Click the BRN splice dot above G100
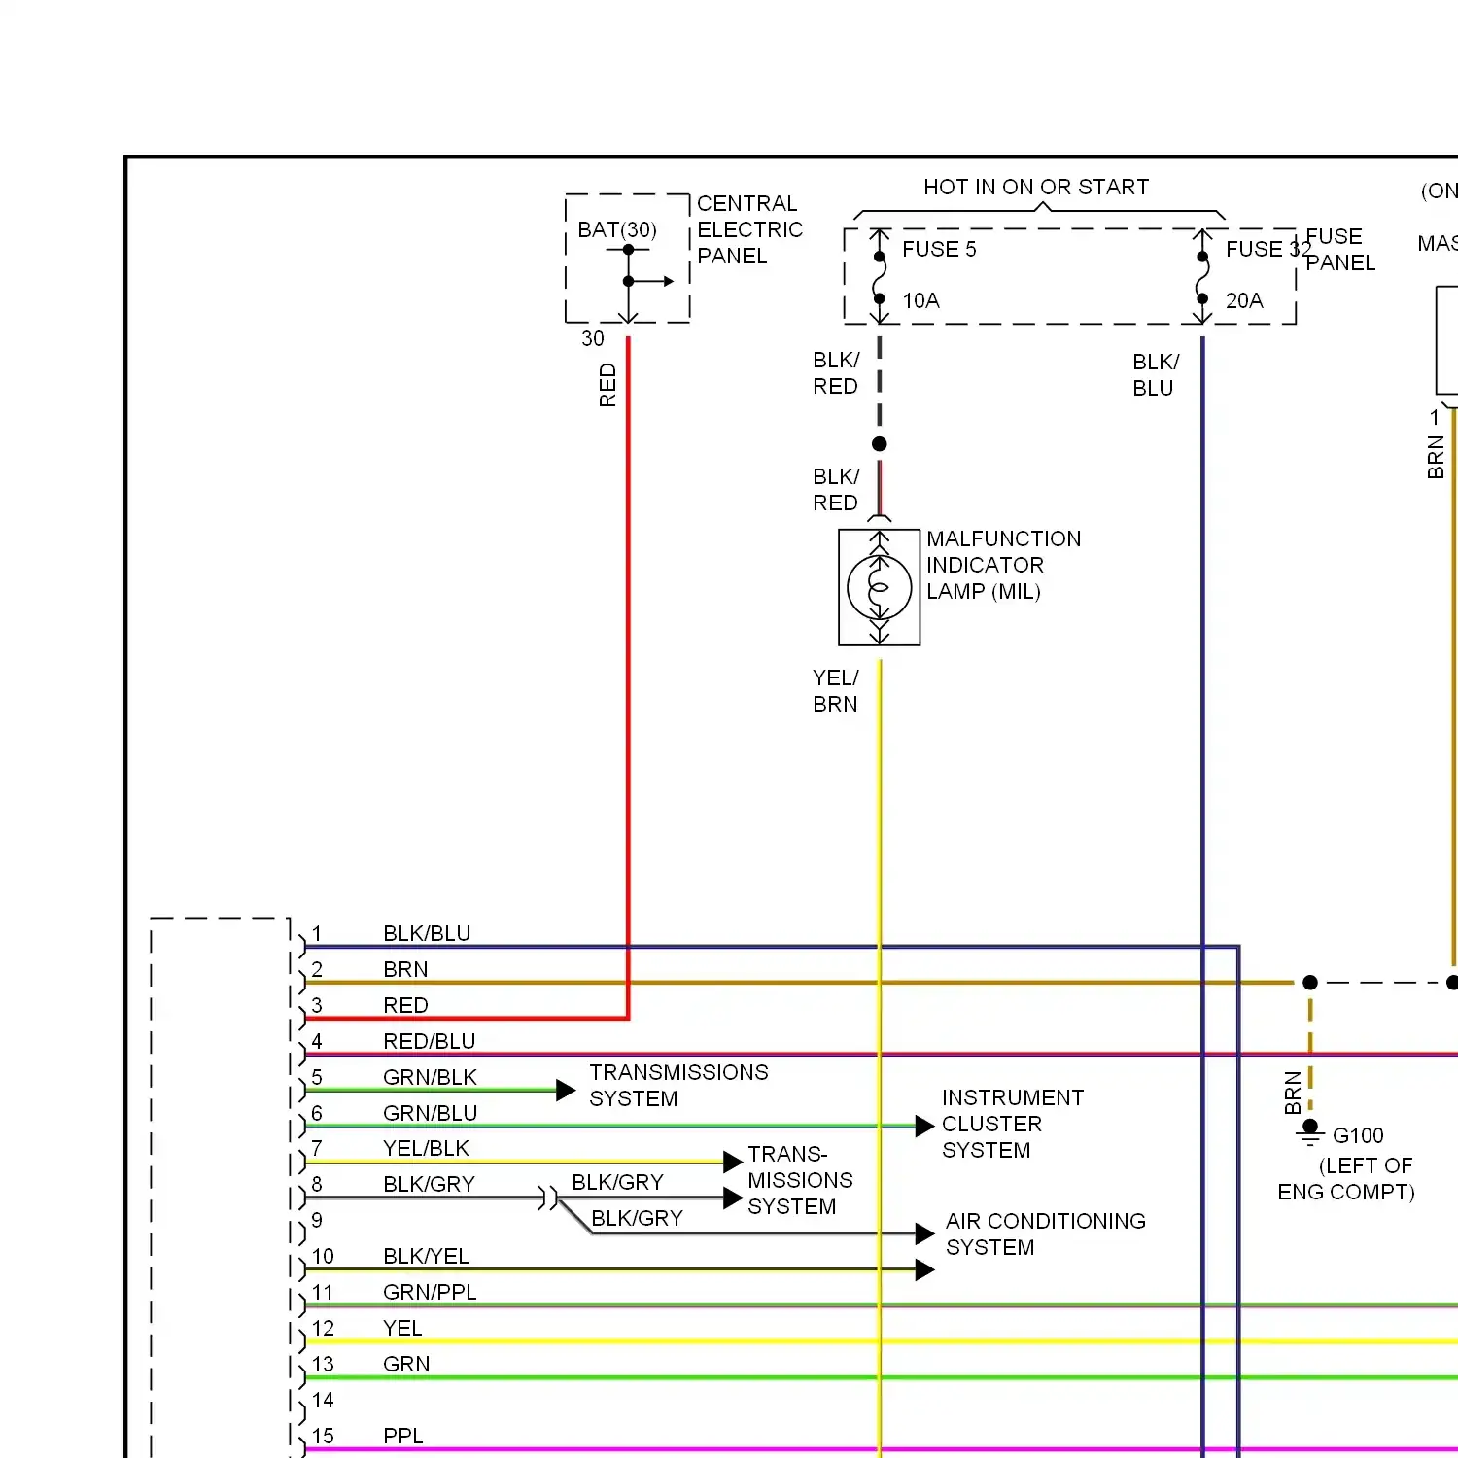Viewport: 1458px width, 1458px height. click(1310, 983)
